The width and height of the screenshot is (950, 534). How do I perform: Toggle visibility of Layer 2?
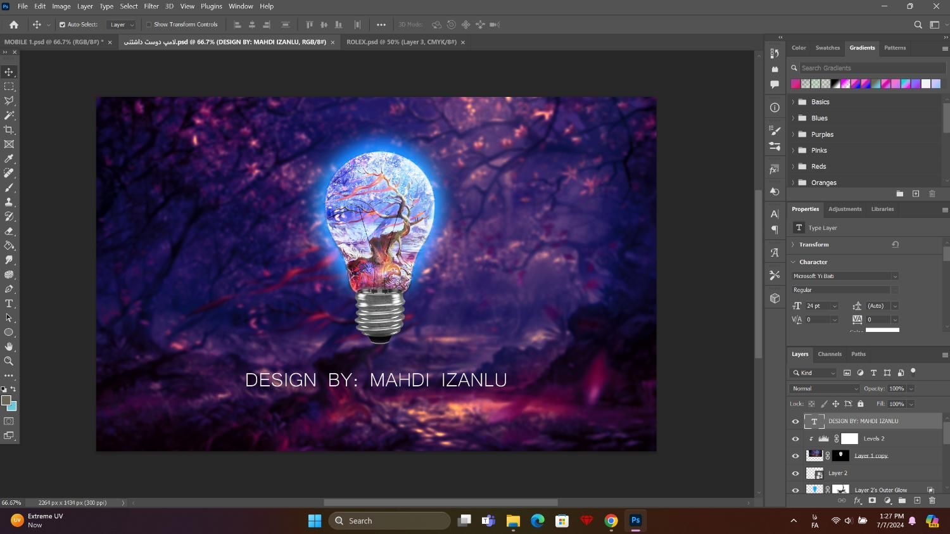pos(795,473)
